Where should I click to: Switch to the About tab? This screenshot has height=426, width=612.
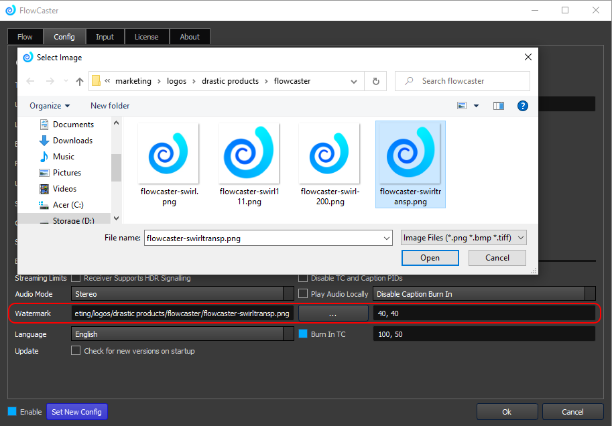(190, 37)
